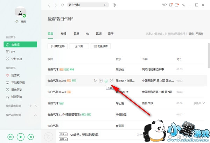Open album 告白气球 by 陶心瑶
The width and height of the screenshot is (210, 143).
click(147, 103)
